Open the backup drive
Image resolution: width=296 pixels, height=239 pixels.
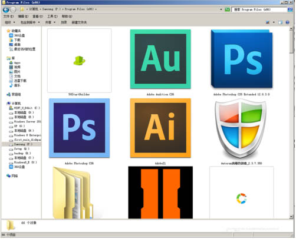point(20,153)
